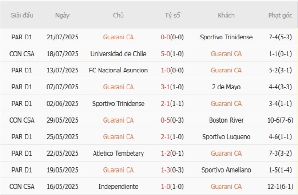
Task: Select the 16/05/2025 CON CSA row
Action: (149, 186)
